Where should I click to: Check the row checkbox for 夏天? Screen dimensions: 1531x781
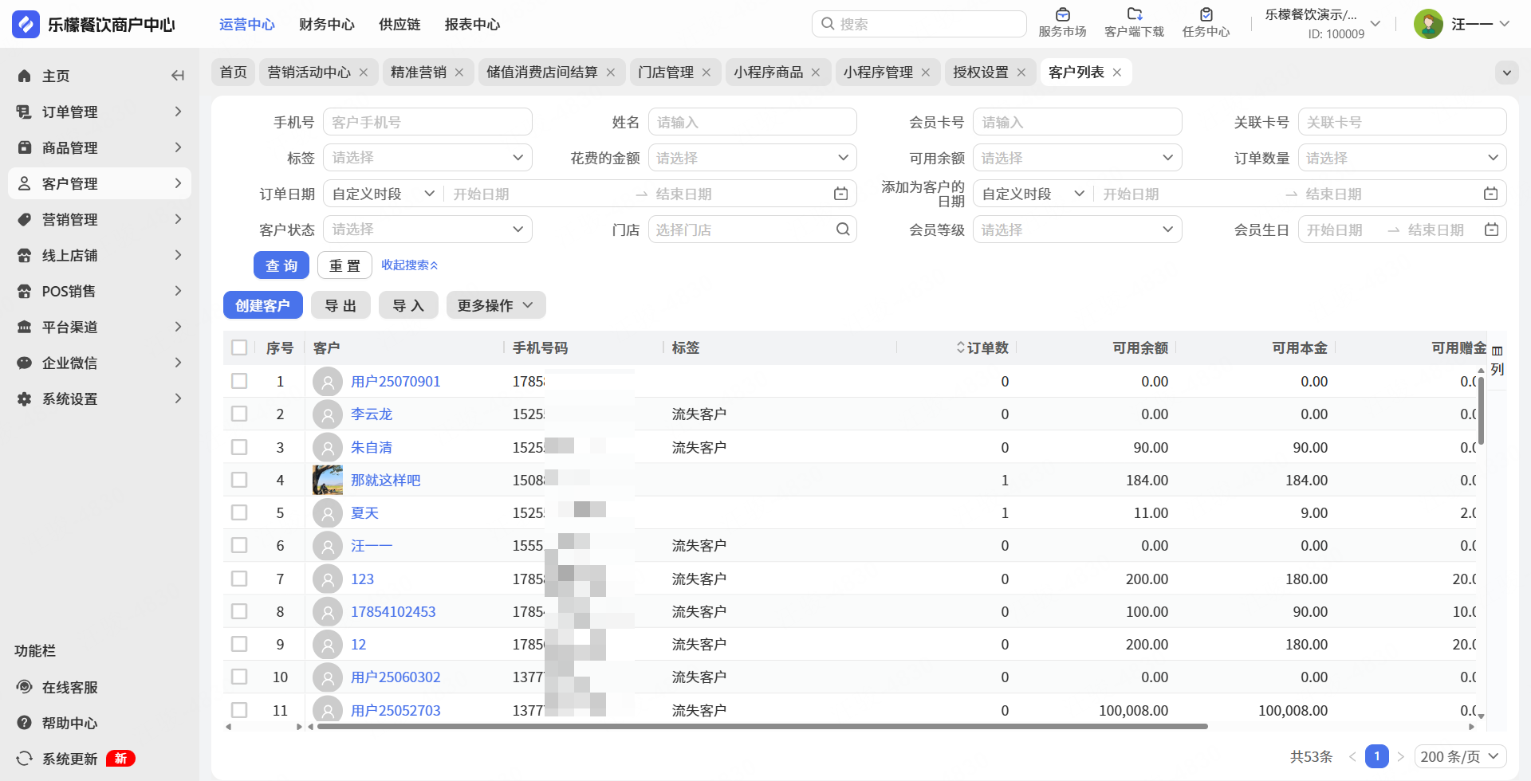[x=239, y=512]
